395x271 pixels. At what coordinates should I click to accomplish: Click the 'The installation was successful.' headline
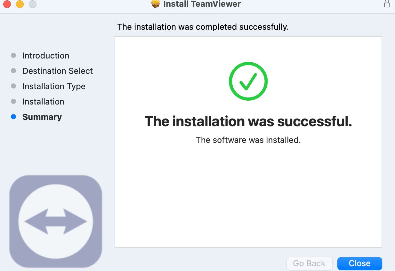point(248,121)
